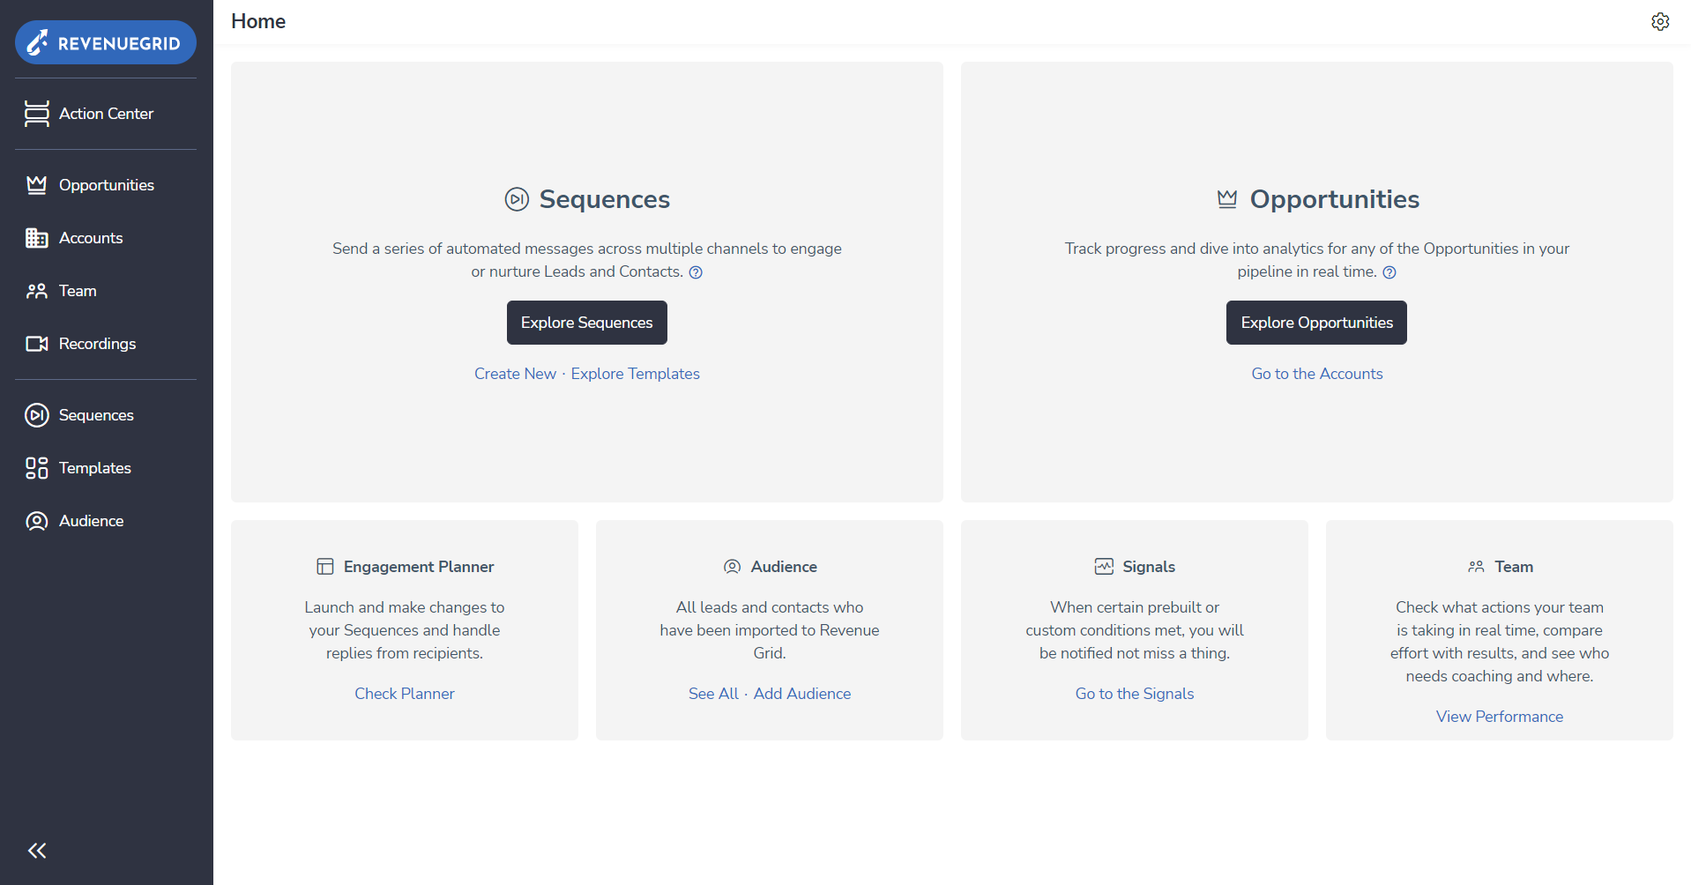The image size is (1691, 885).
Task: Open the Audience person icon in sidebar
Action: pos(37,521)
